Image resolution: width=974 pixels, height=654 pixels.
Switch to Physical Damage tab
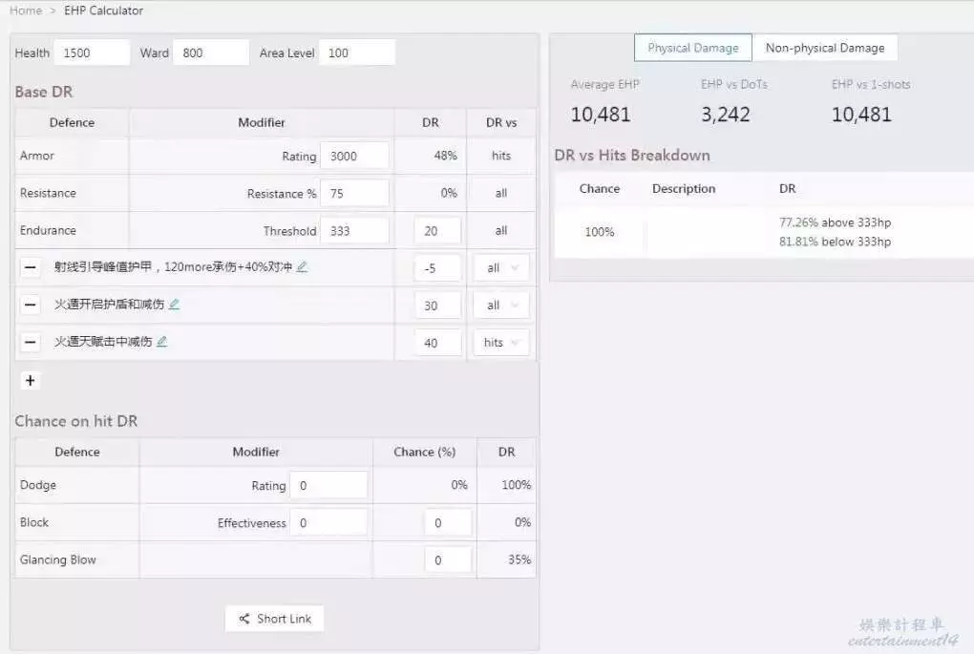(x=692, y=48)
